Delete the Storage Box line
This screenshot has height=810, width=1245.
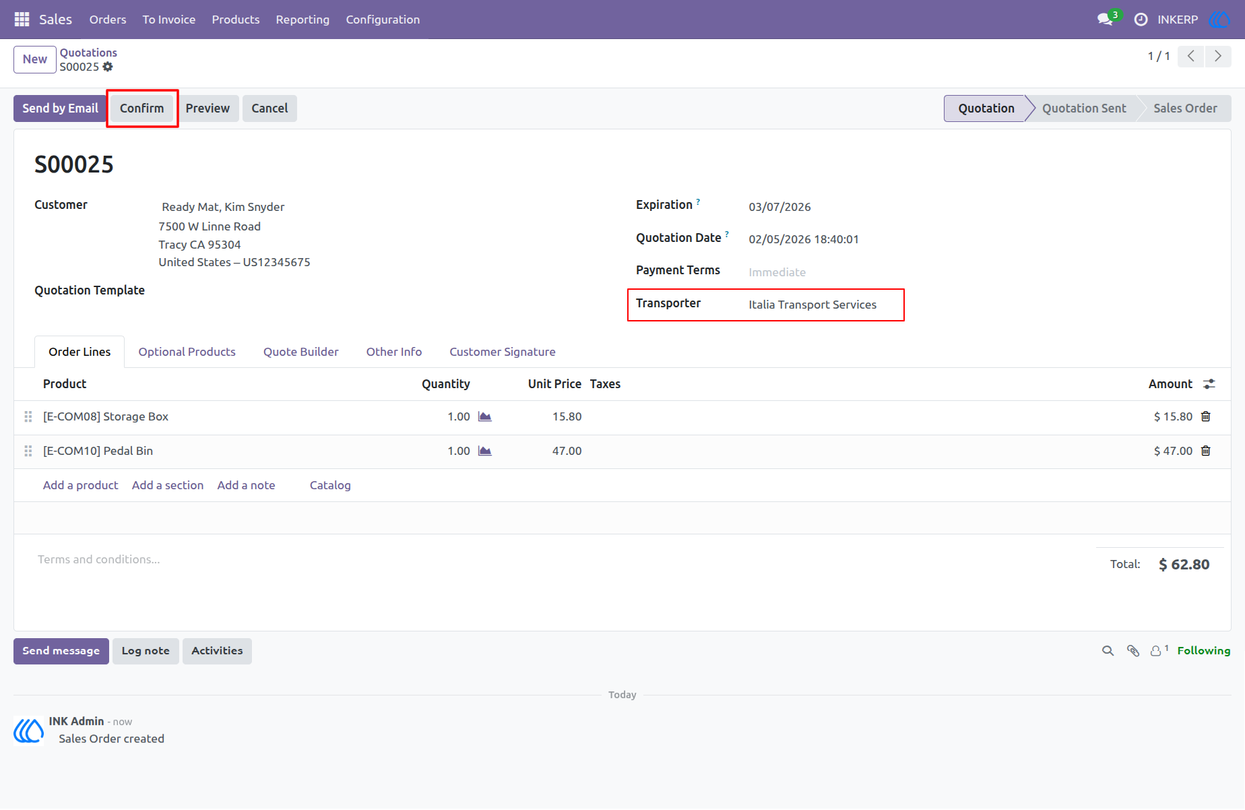(x=1206, y=416)
